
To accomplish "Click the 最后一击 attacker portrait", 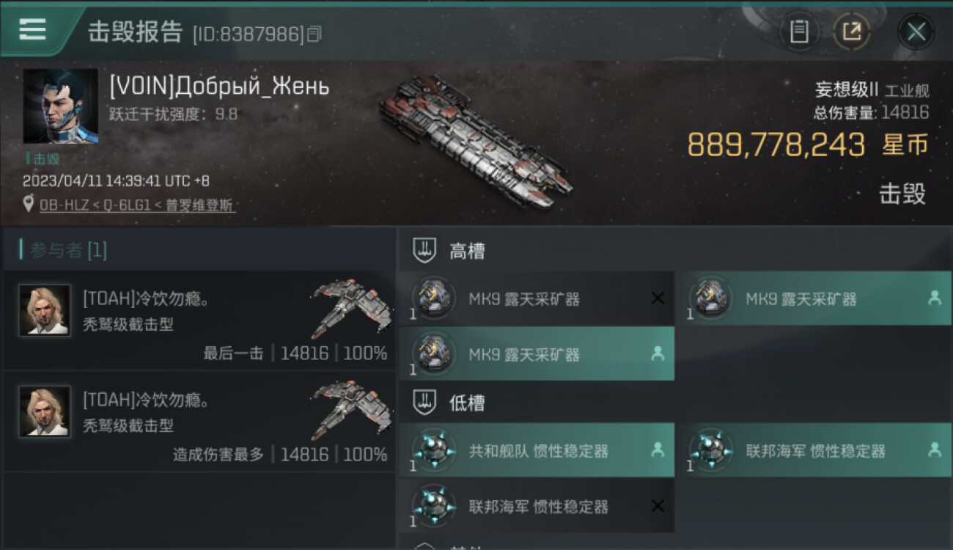I will 45,310.
